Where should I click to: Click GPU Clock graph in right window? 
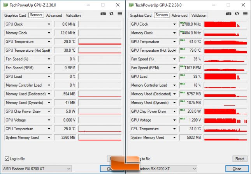[x=225, y=24]
